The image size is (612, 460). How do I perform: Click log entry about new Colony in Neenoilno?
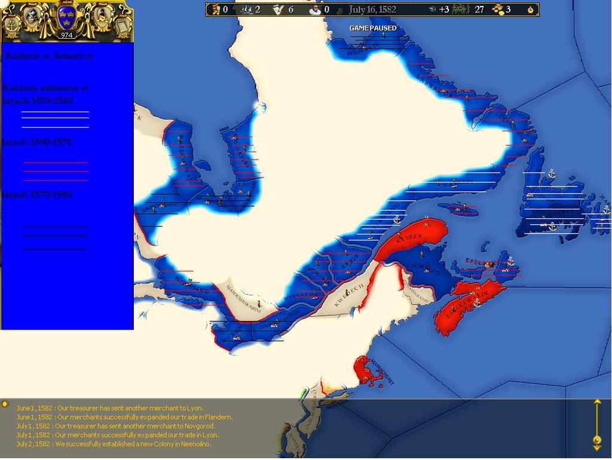114,444
